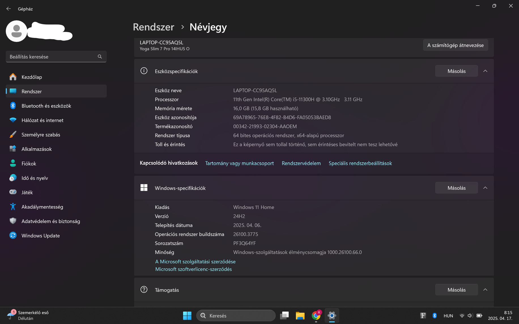Click the Játék controller icon
This screenshot has width=519, height=324.
click(13, 192)
